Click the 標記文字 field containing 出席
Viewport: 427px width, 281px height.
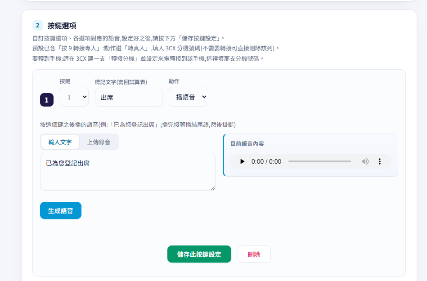tap(129, 97)
